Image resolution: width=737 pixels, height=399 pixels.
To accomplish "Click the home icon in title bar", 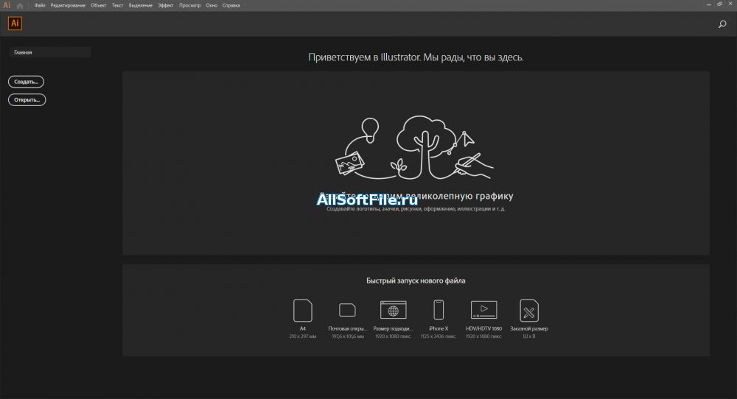I will (20, 6).
